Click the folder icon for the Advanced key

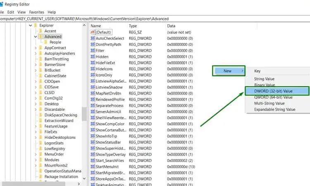click(41, 37)
